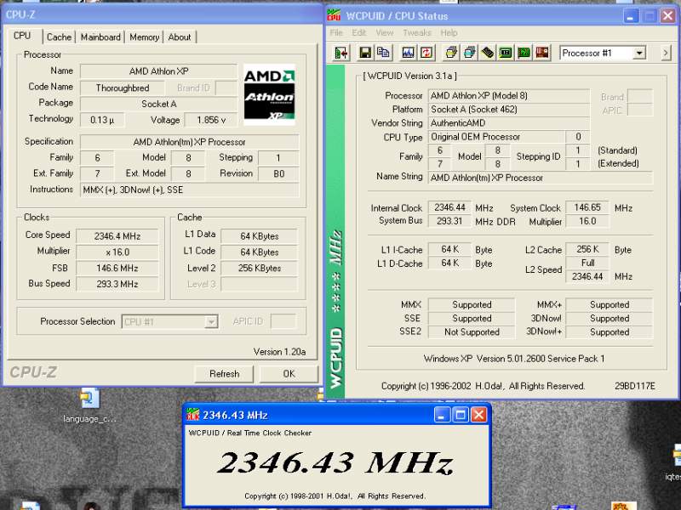681x510 pixels.
Task: Click the WCPUID title bar CPU icon
Action: [x=334, y=15]
